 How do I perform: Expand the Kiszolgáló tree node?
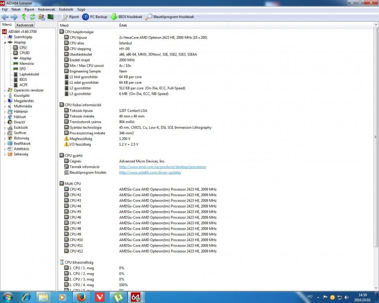click(5, 96)
